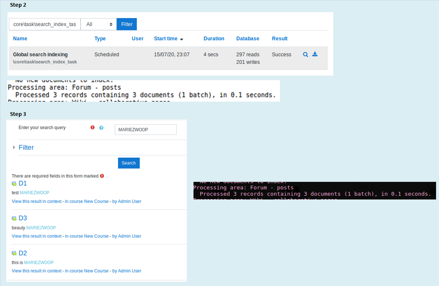Sort by the Name column header
The image size is (439, 286).
(x=20, y=39)
